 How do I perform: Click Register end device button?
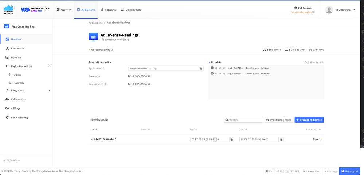tap(309, 120)
